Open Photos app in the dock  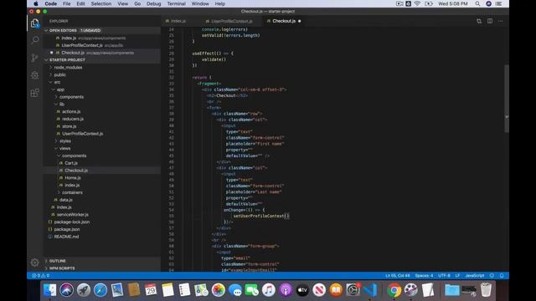(218, 290)
